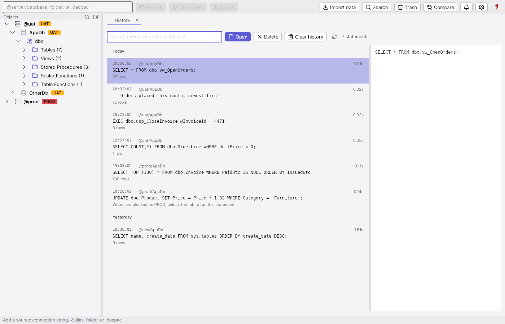
Task: Click the OtherDb database icon
Action: 23,93
